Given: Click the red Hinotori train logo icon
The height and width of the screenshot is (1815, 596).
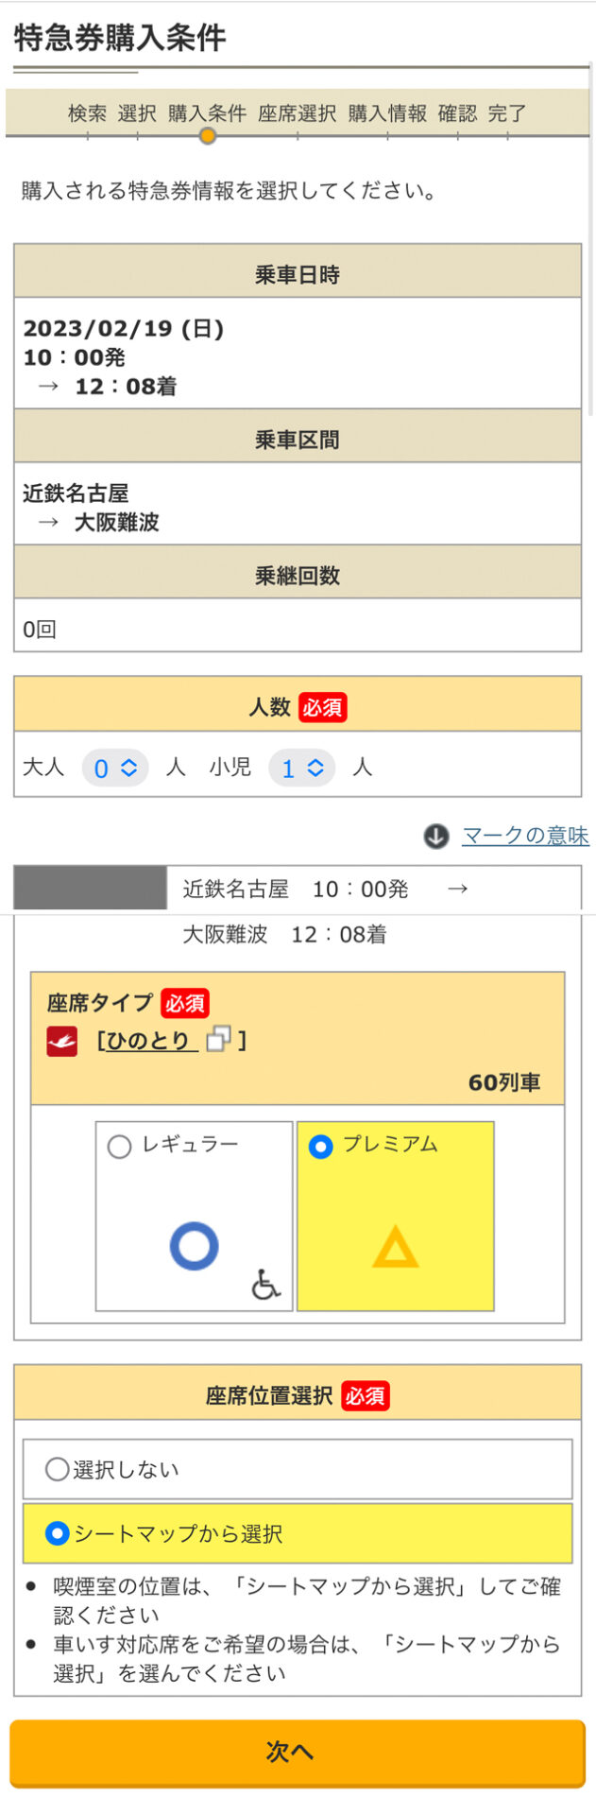Looking at the screenshot, I should point(62,1042).
